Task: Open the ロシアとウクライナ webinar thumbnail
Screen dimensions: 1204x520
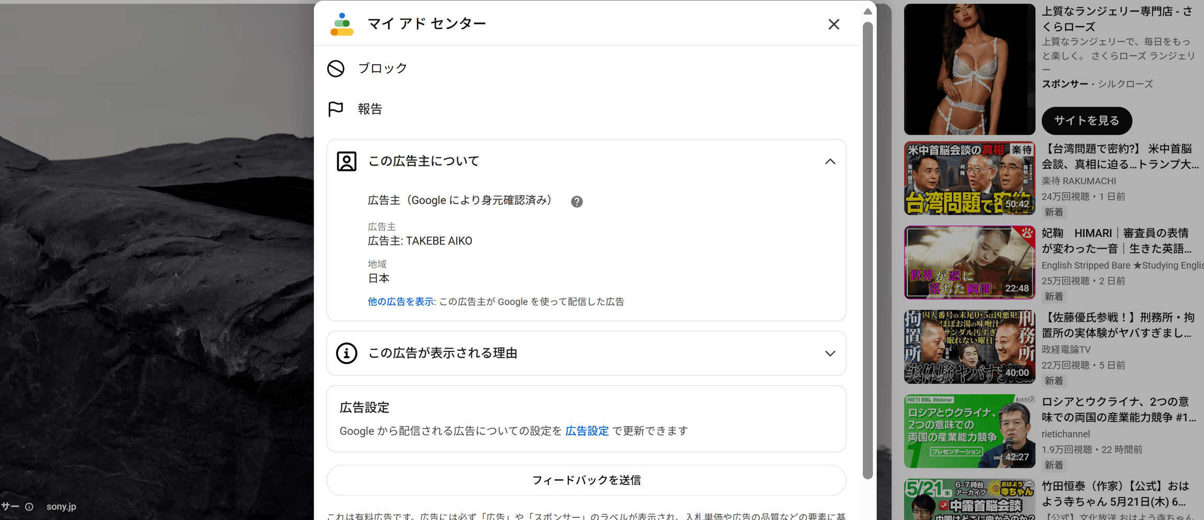Action: click(x=969, y=431)
